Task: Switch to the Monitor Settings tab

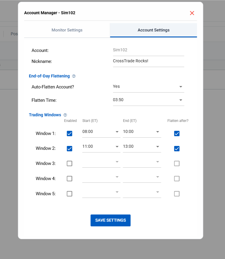Action: tap(67, 30)
